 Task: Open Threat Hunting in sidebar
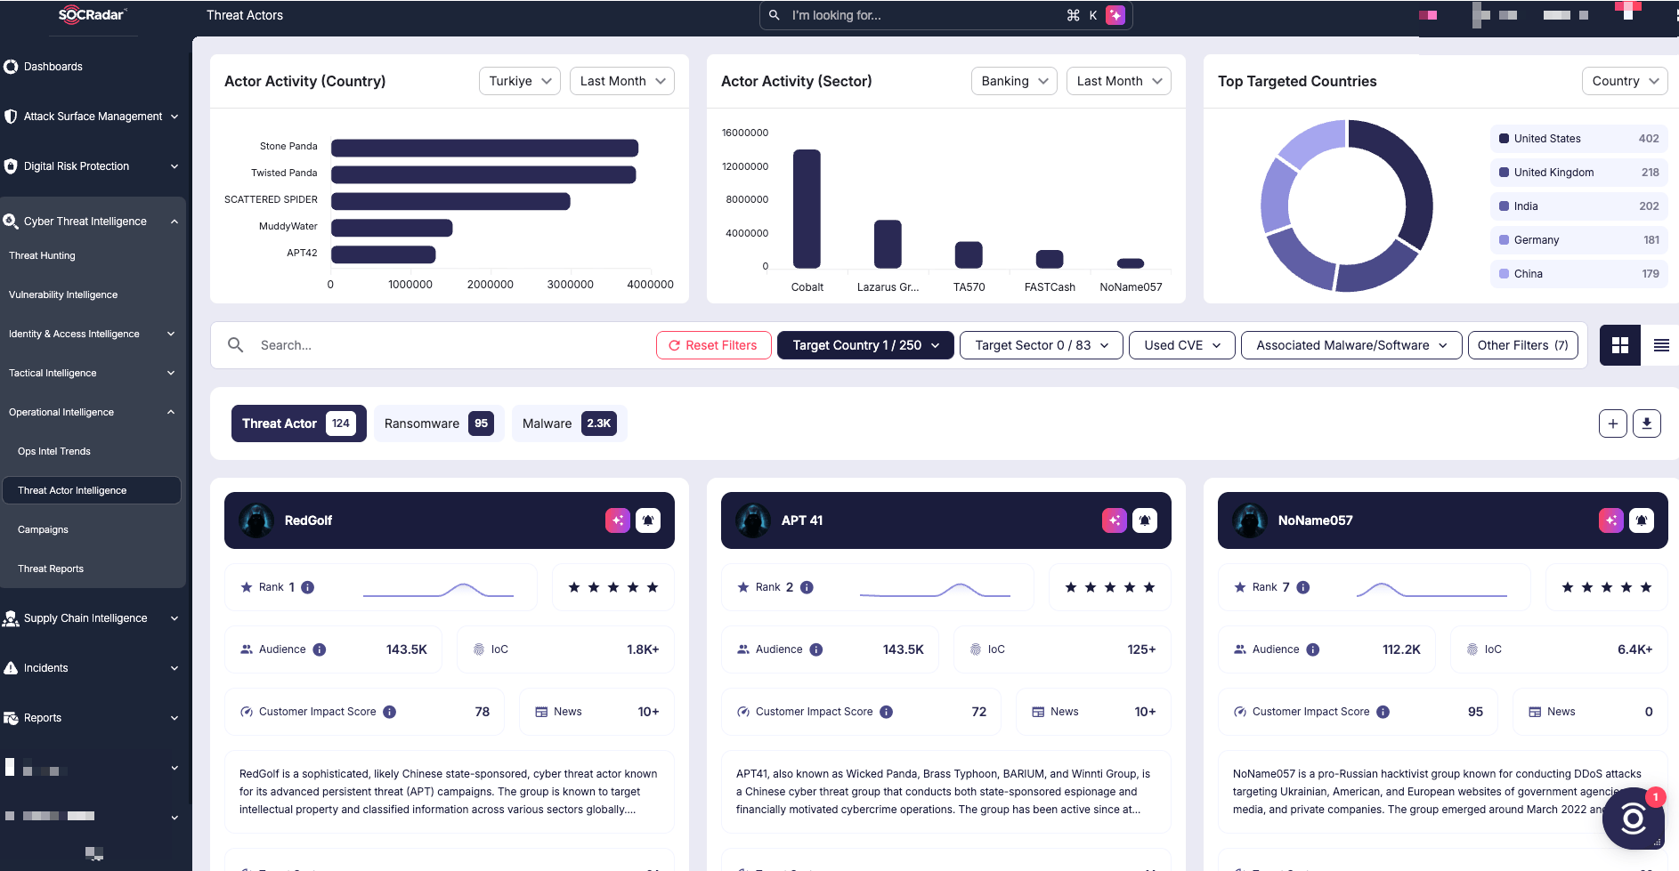42,255
